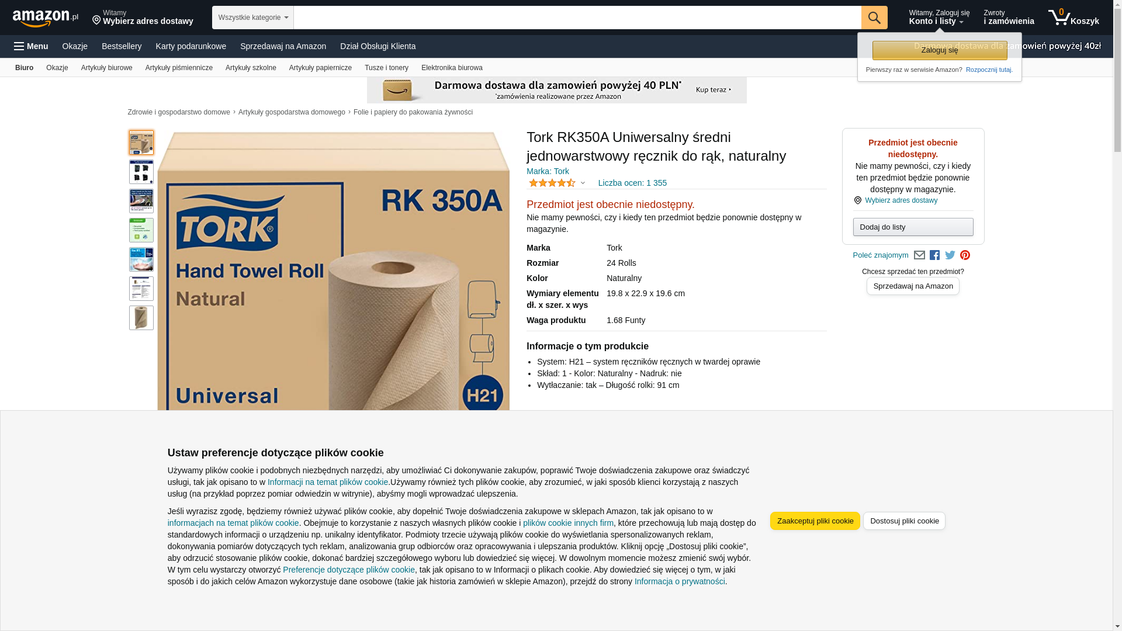The height and width of the screenshot is (631, 1122).
Task: Select the last product thumbnail of paper roll
Action: click(x=141, y=318)
